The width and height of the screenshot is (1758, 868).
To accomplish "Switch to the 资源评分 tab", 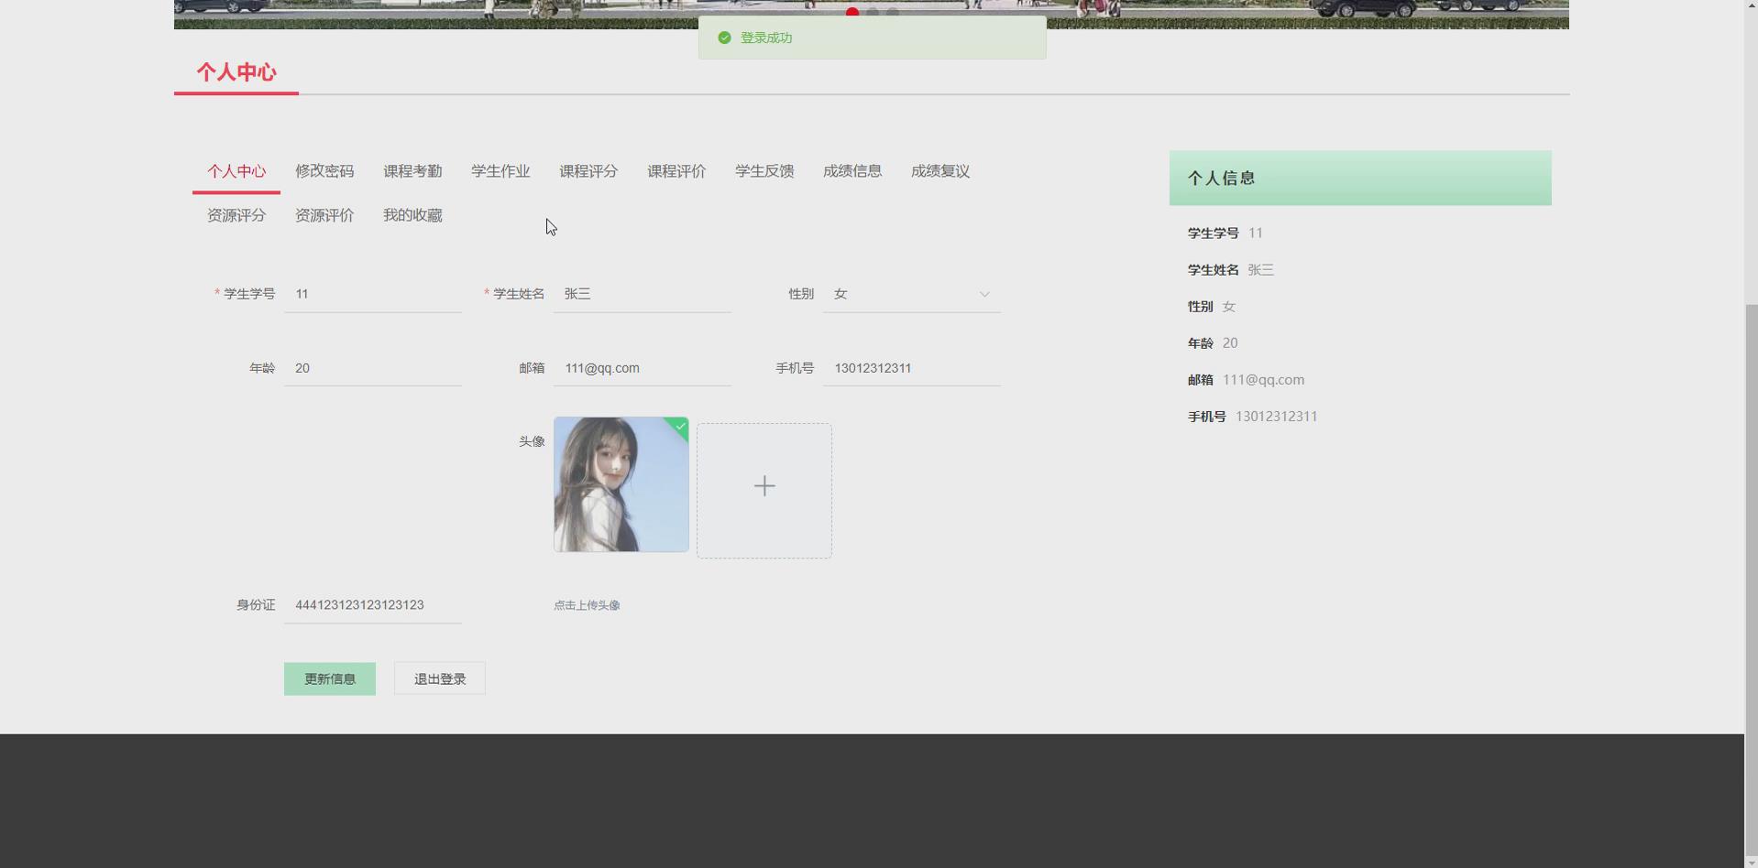I will [236, 215].
